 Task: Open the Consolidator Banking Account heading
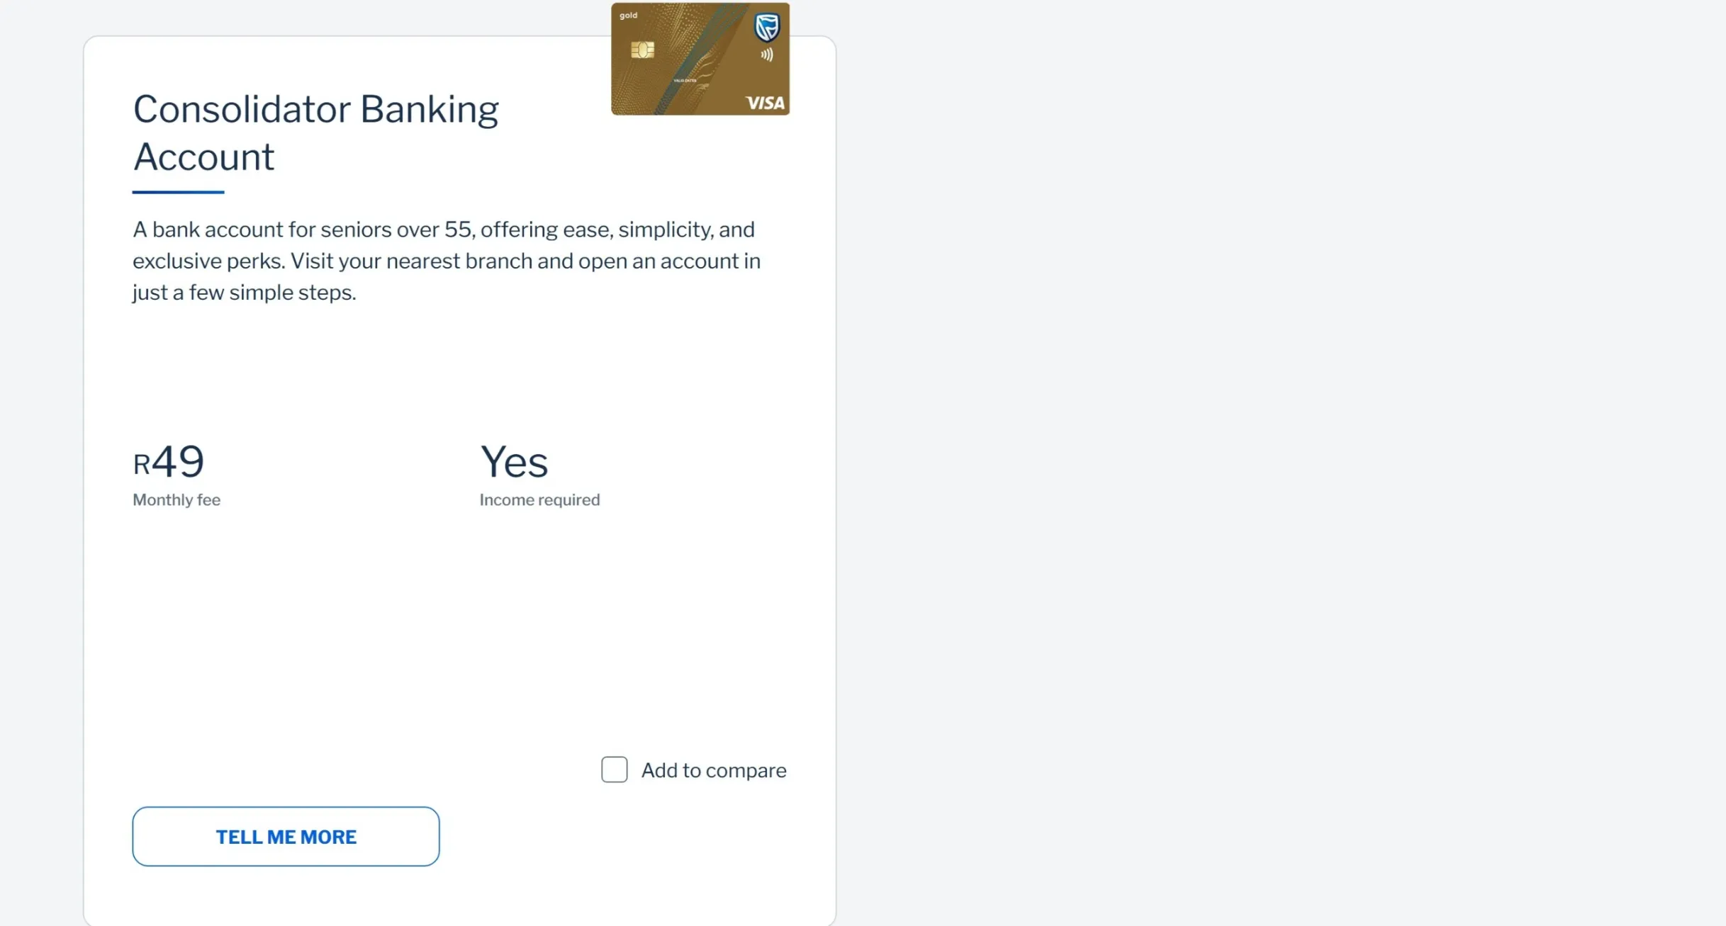(315, 132)
